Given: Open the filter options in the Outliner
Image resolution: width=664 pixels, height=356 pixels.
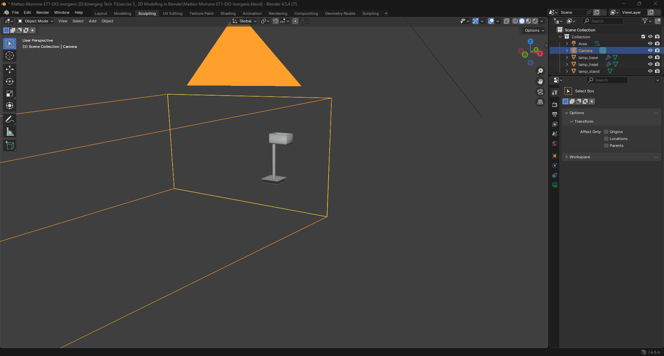Looking at the screenshot, I should [645, 21].
